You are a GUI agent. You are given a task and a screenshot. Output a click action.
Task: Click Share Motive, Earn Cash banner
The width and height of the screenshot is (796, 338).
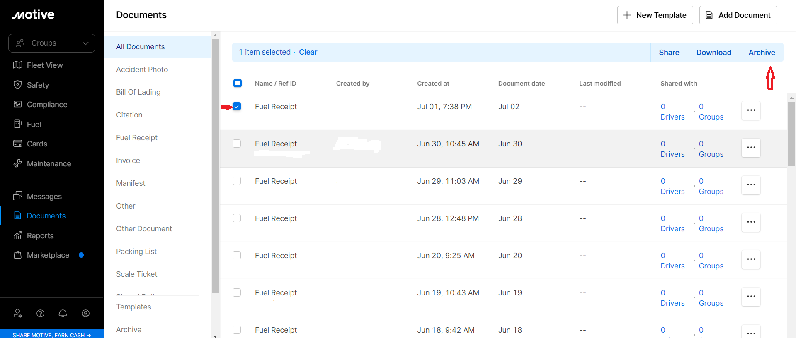tap(52, 334)
